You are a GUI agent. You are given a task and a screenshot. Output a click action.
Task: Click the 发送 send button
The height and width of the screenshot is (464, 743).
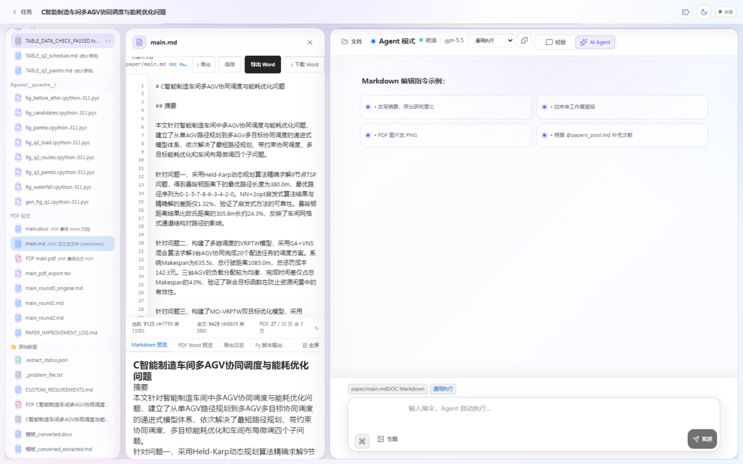coord(702,439)
